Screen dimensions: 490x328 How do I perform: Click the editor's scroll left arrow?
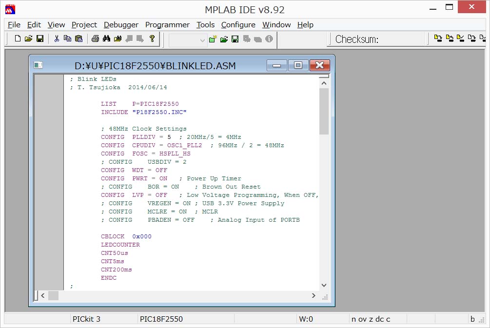[x=43, y=295]
